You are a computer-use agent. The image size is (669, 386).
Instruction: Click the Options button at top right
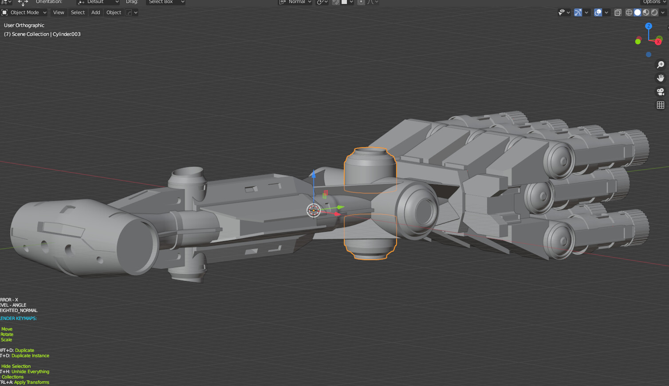point(652,2)
